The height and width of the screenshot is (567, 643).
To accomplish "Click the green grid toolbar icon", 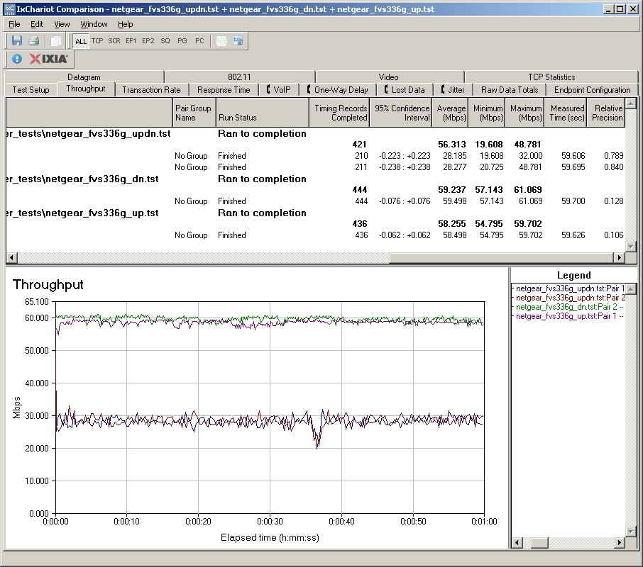I will pyautogui.click(x=221, y=41).
